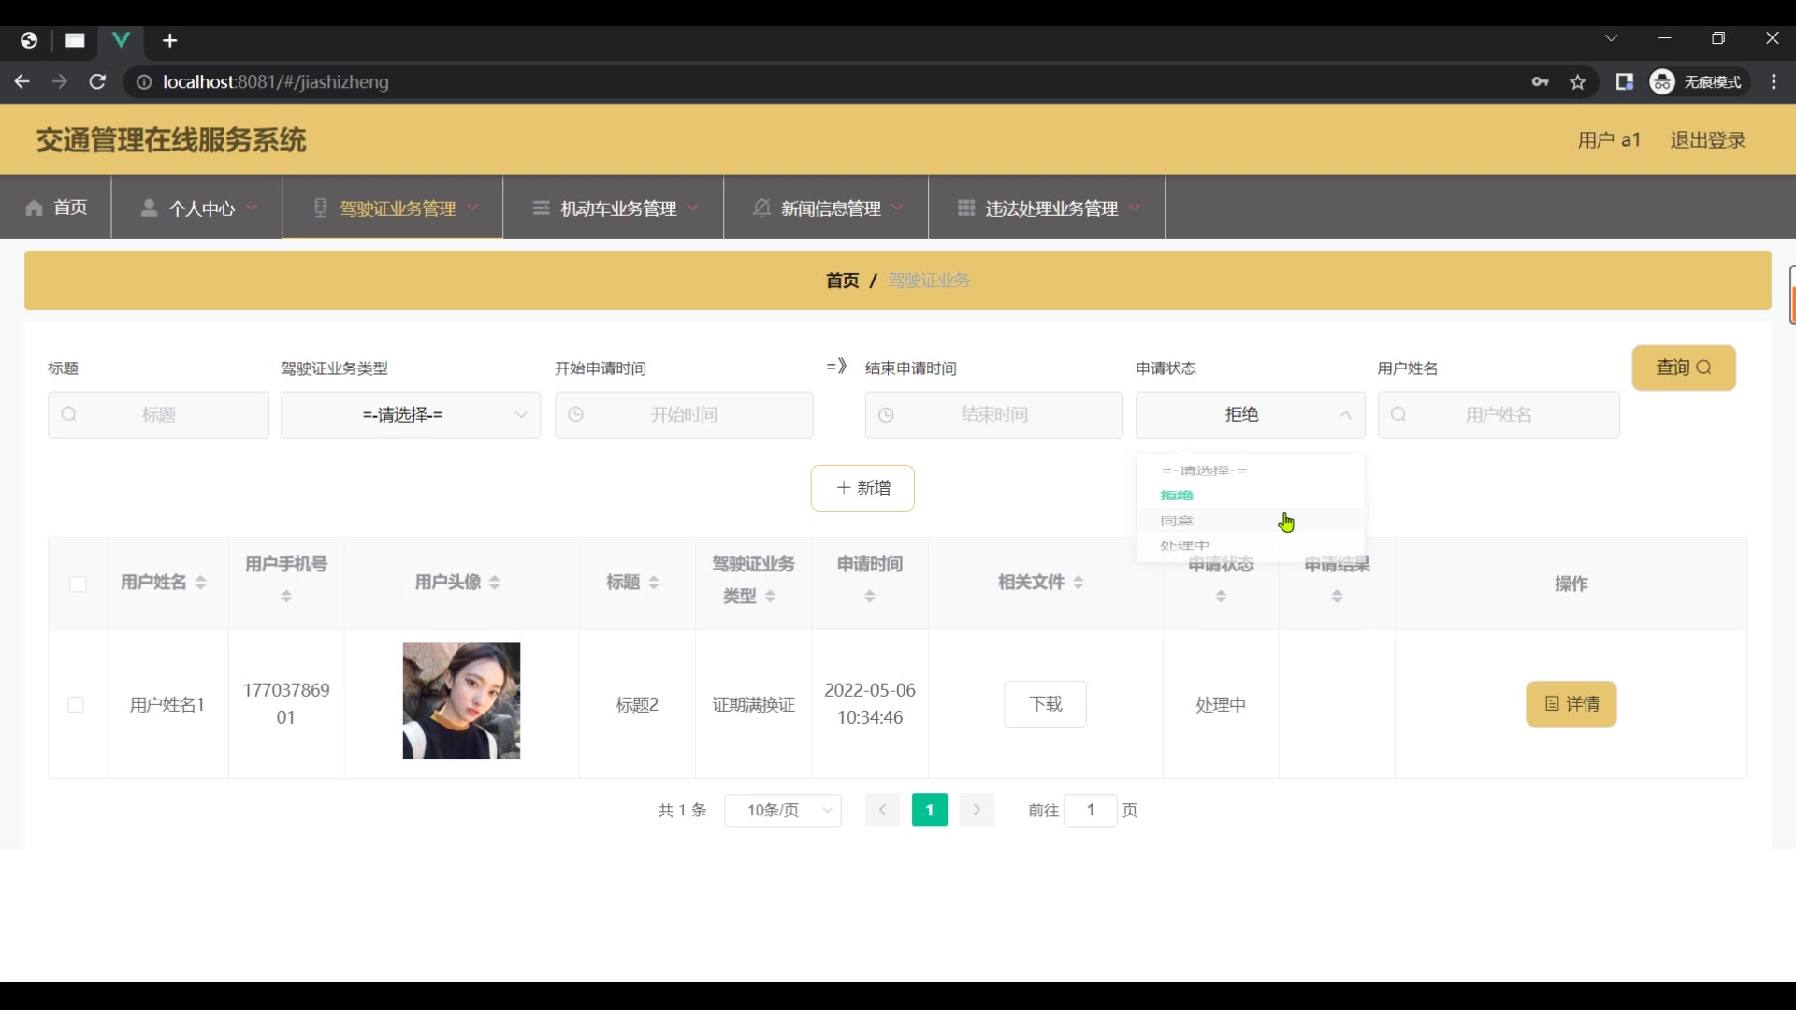1796x1010 pixels.
Task: Sort by 用户头像 column arrows
Action: pyautogui.click(x=495, y=583)
